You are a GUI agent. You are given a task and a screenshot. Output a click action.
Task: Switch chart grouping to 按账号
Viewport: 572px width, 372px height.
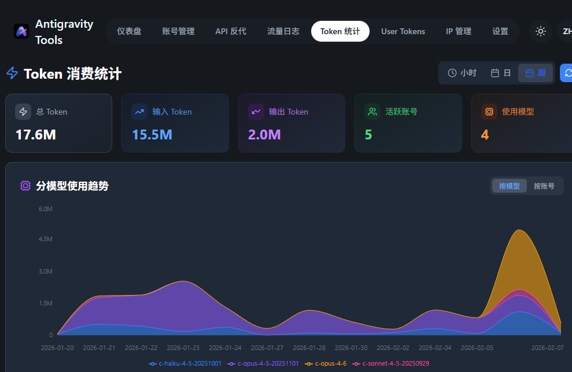coord(544,186)
